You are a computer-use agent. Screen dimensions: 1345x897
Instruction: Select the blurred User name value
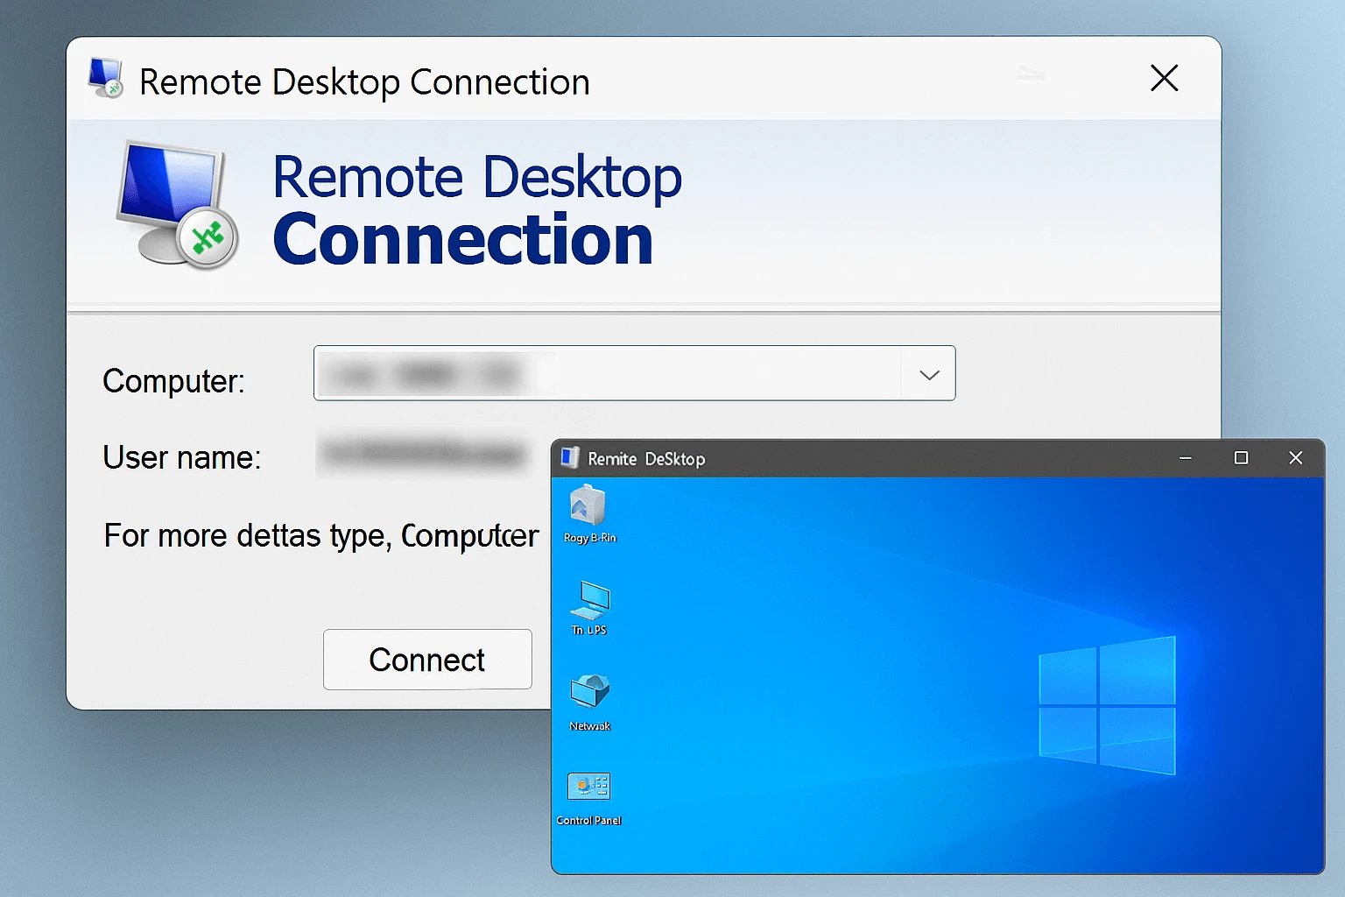424,454
